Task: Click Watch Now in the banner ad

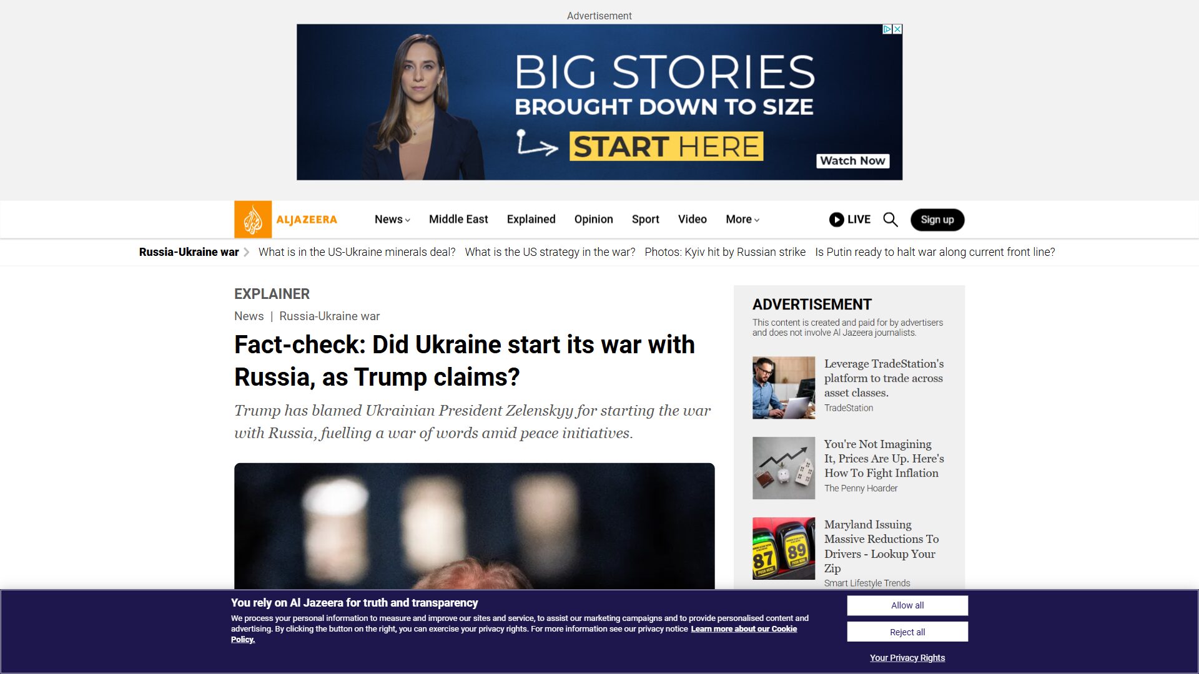Action: (x=852, y=161)
